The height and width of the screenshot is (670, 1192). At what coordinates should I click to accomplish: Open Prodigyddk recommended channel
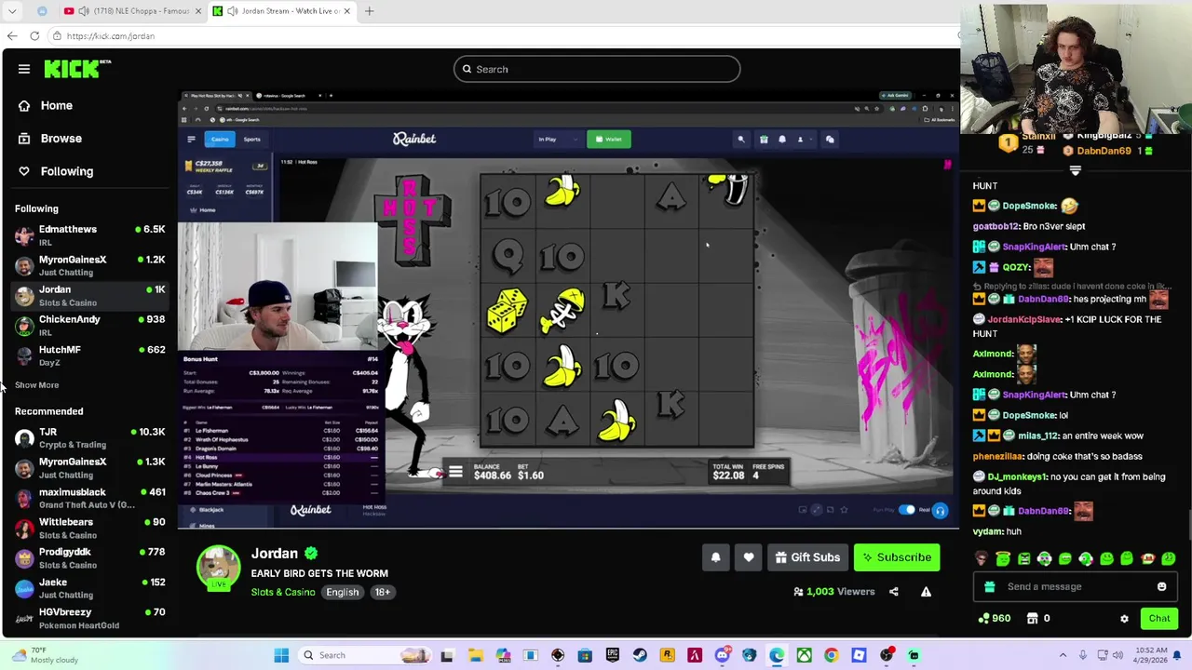(x=90, y=557)
